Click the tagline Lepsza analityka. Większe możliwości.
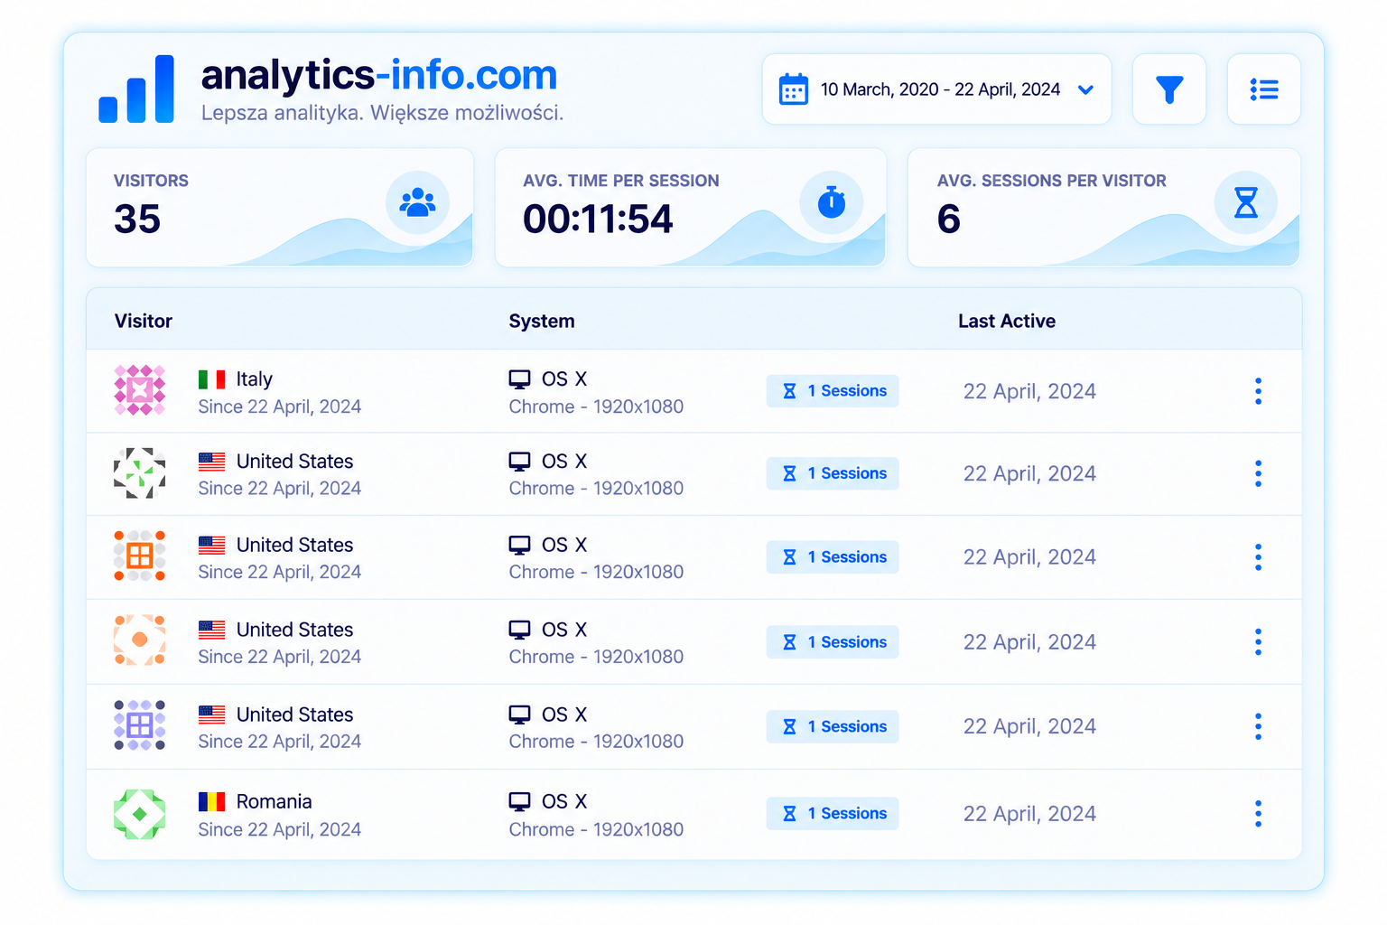The image size is (1387, 925). (x=383, y=113)
